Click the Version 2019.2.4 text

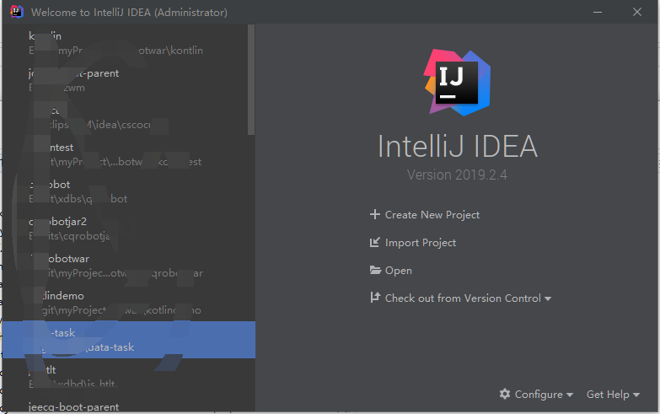pos(457,175)
